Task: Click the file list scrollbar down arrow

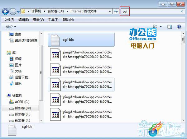Action: [183, 120]
